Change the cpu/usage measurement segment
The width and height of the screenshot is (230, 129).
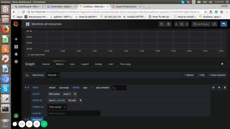[x=64, y=87]
